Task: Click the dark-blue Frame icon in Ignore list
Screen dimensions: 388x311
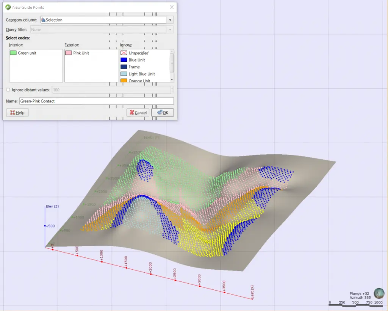Action: click(x=124, y=67)
